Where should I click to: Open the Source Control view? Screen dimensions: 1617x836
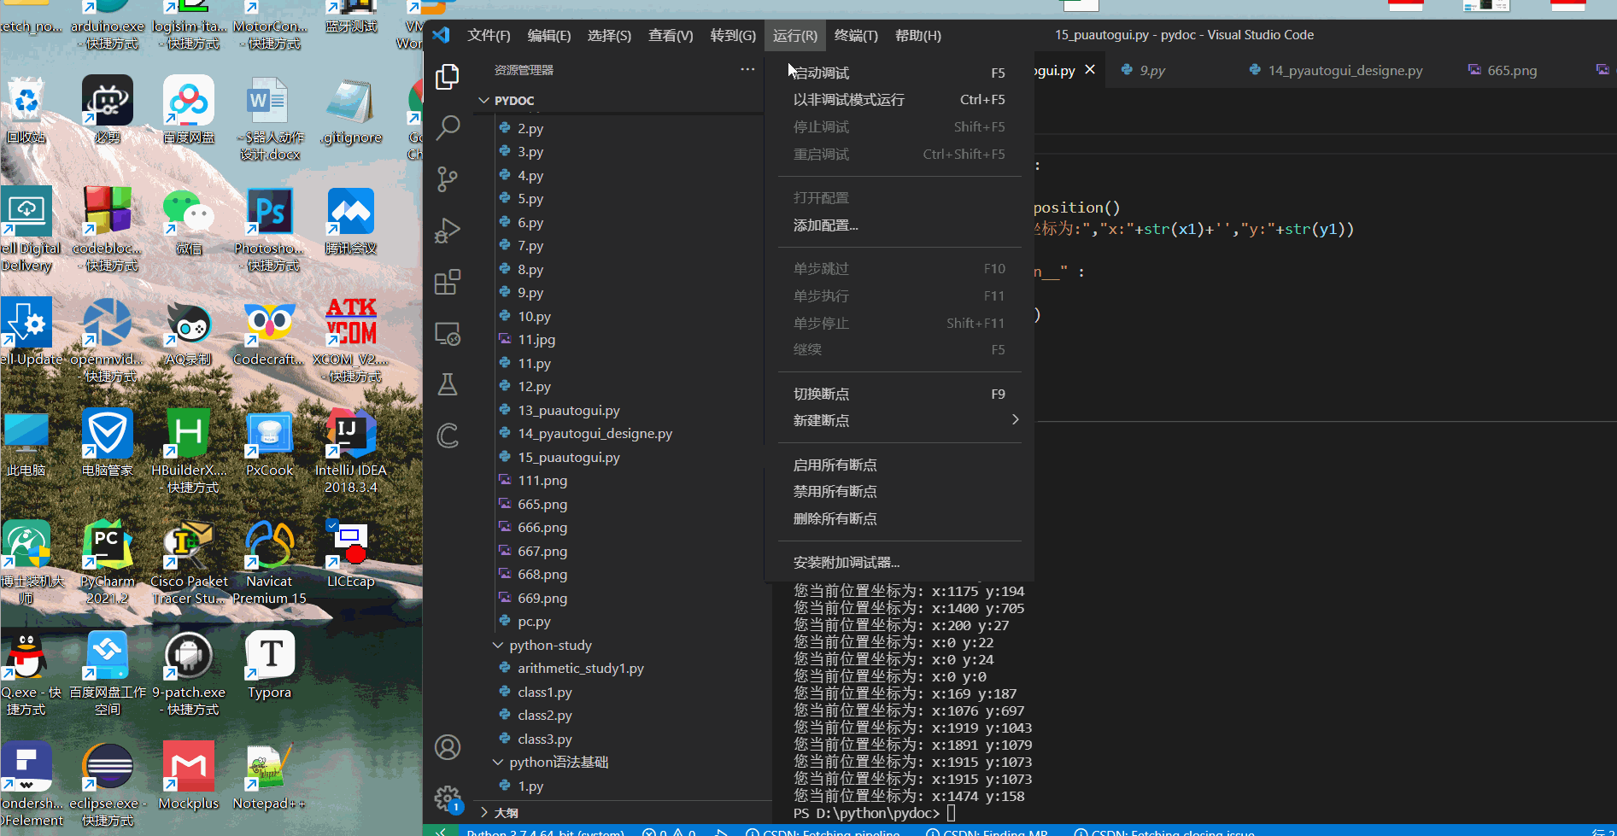(x=447, y=179)
